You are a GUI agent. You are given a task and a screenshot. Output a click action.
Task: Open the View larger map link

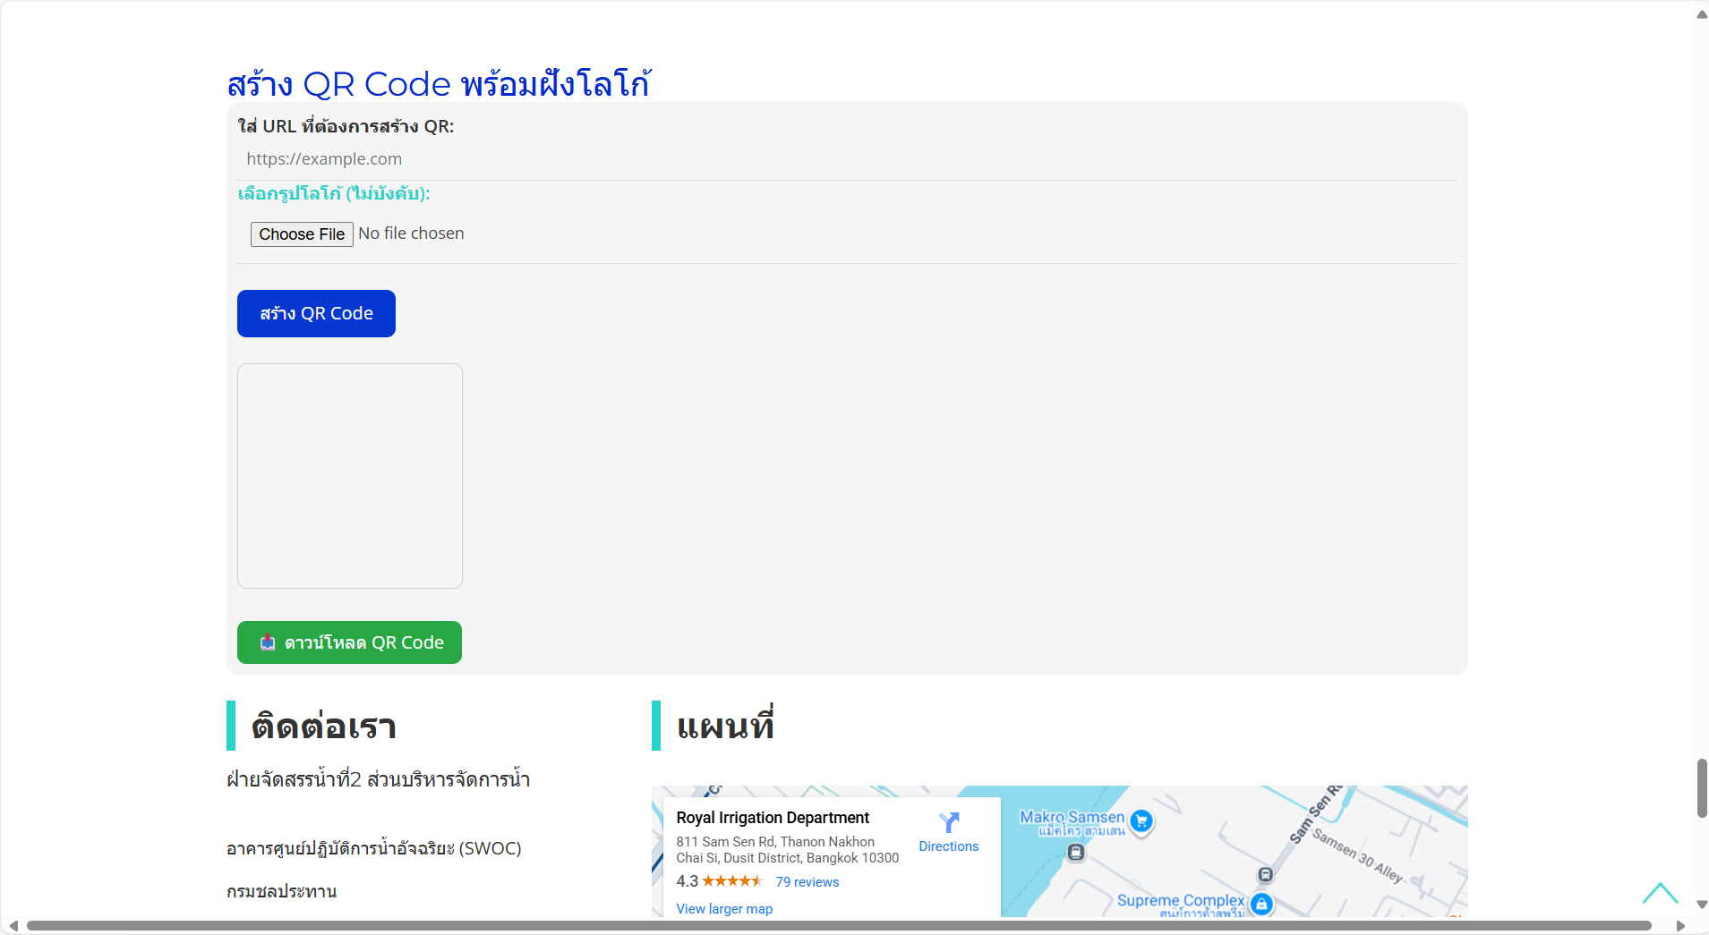click(724, 909)
